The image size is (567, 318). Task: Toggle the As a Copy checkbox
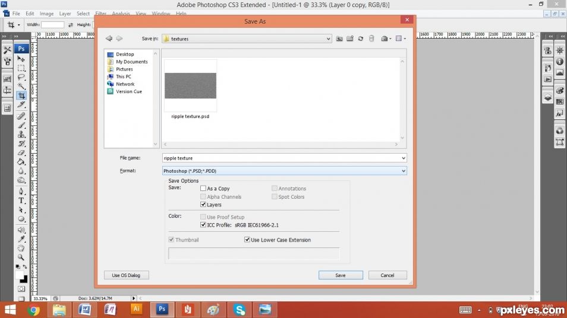point(203,189)
